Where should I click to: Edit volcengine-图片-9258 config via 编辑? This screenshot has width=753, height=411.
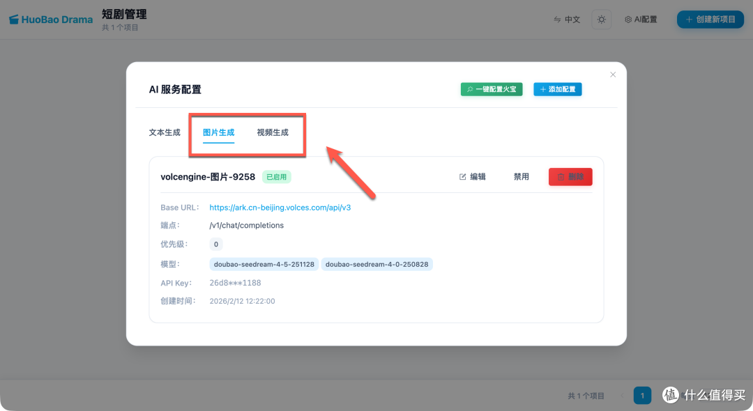coord(473,176)
